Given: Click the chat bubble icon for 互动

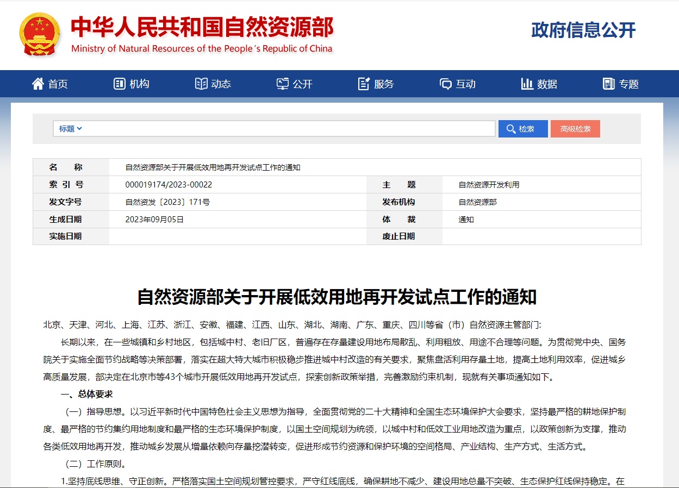Looking at the screenshot, I should pyautogui.click(x=445, y=84).
